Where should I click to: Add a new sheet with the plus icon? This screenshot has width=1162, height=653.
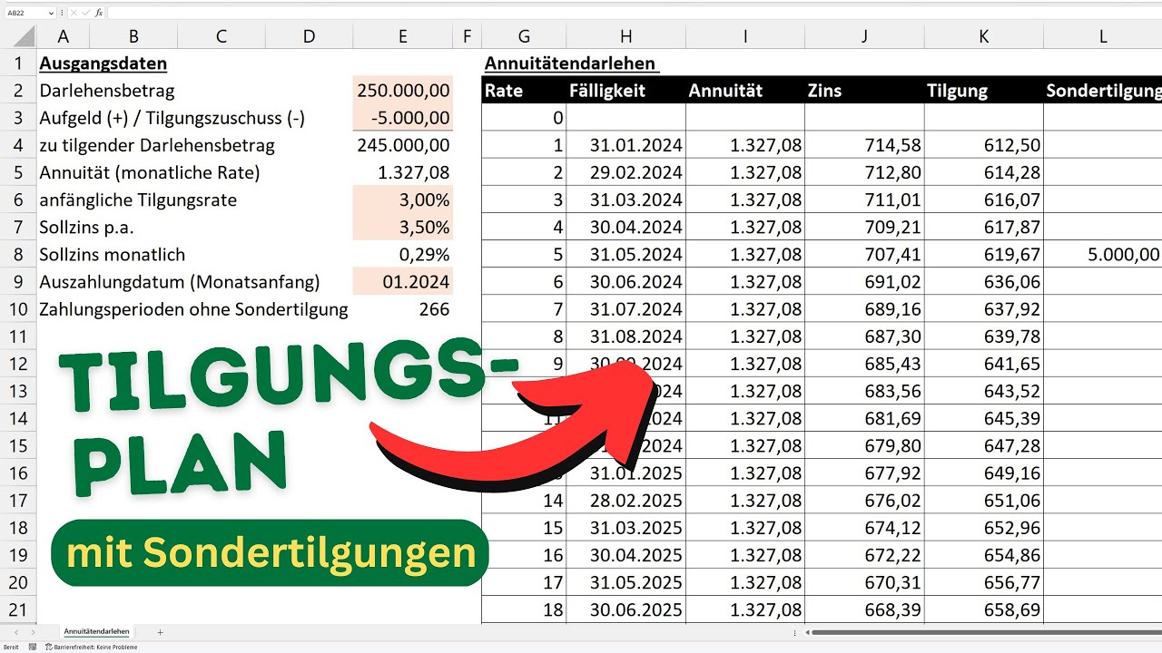161,631
